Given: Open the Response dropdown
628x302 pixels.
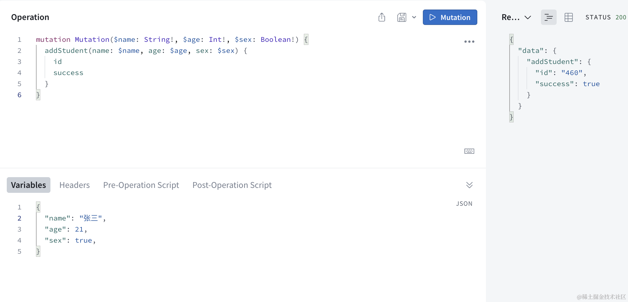Looking at the screenshot, I should click(516, 17).
